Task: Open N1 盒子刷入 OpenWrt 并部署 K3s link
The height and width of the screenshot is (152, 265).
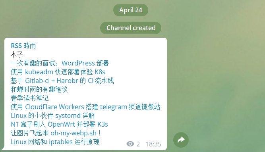Action: (x=59, y=125)
